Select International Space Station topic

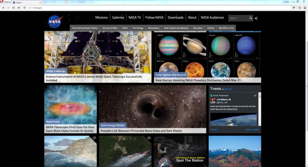(85, 28)
